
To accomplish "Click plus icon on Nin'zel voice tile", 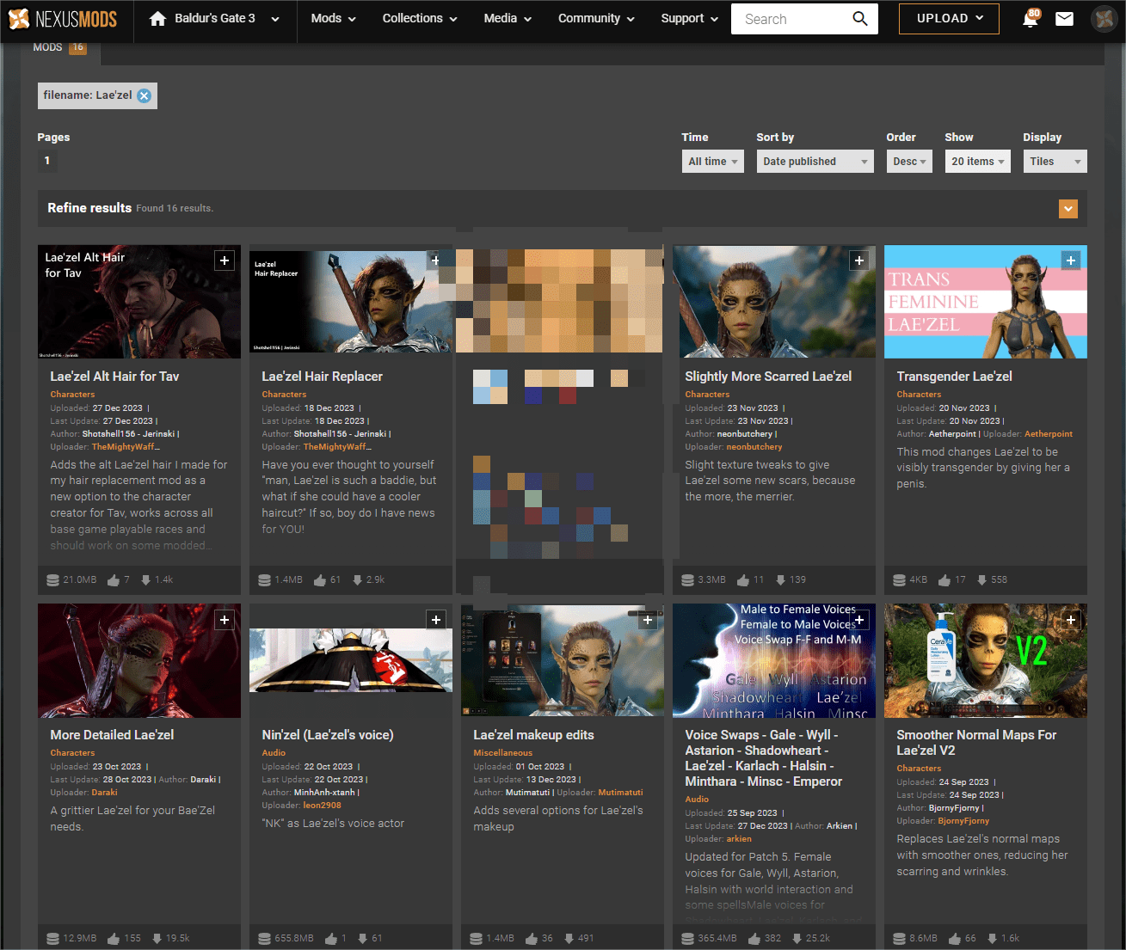I will tap(436, 620).
